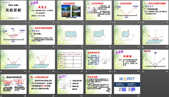Click the animation star icon under slide 16
Image resolution: width=169 pixels, height=97 pixels.
[x=86, y=72]
